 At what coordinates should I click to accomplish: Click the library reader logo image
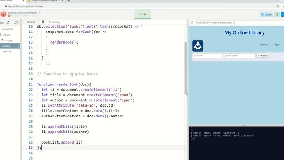tap(197, 46)
